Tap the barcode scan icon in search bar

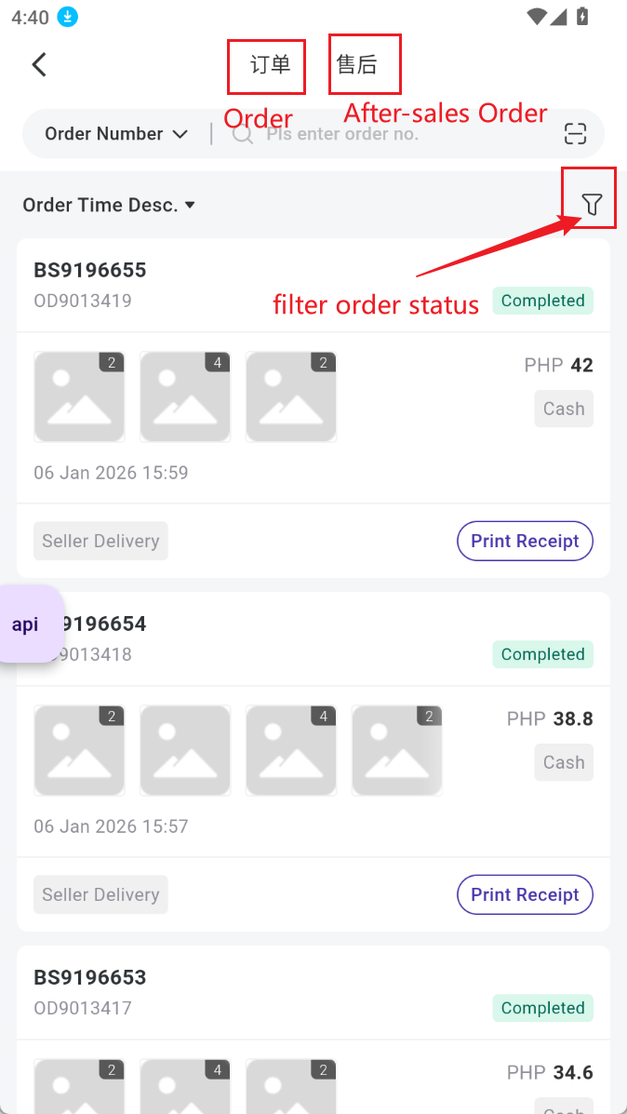tap(576, 134)
